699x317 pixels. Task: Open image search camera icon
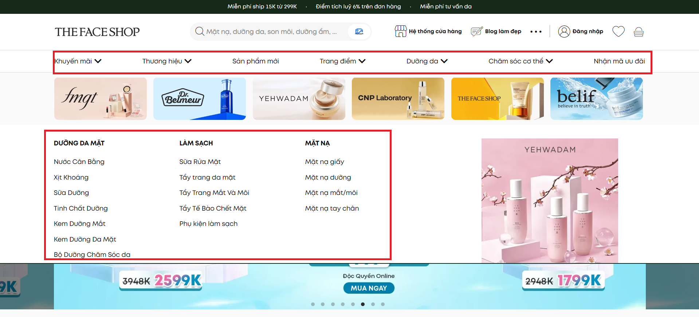click(x=359, y=31)
